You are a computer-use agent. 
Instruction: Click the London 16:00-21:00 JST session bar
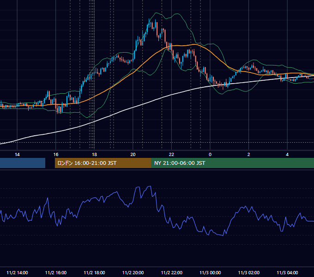[103, 163]
